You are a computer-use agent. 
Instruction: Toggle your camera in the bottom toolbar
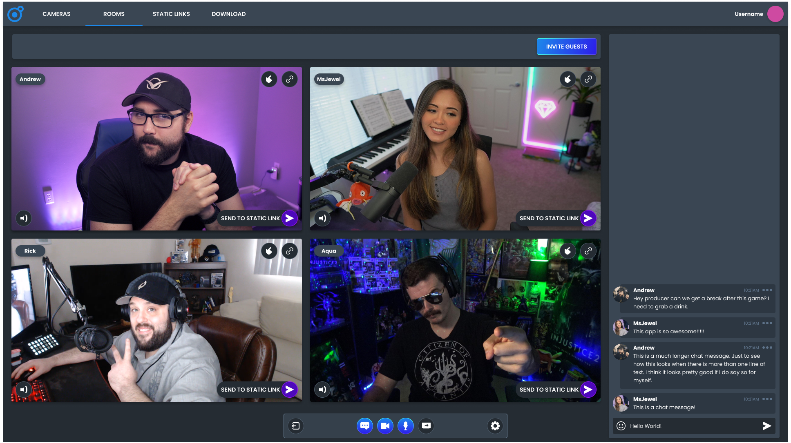(x=385, y=426)
